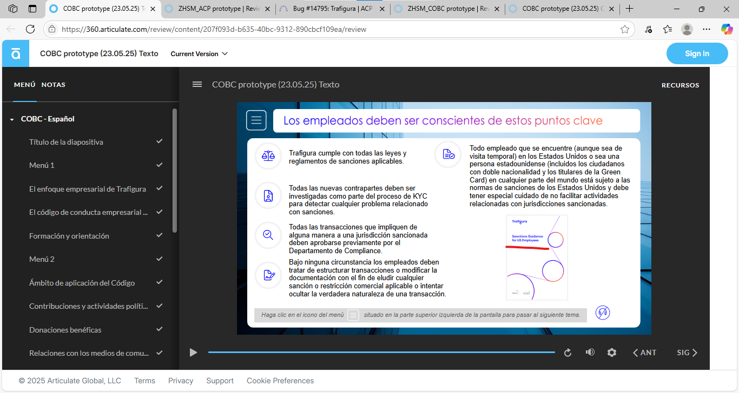Image resolution: width=739 pixels, height=393 pixels.
Task: Open the Support link
Action: coord(220,381)
